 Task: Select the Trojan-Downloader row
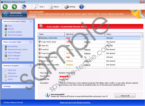[89, 53]
